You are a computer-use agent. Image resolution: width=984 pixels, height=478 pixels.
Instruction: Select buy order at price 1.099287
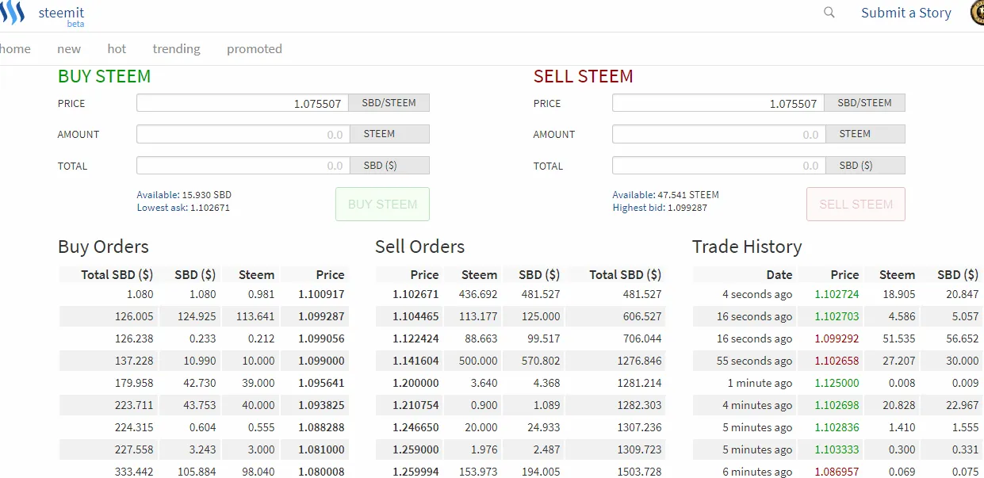pyautogui.click(x=204, y=316)
